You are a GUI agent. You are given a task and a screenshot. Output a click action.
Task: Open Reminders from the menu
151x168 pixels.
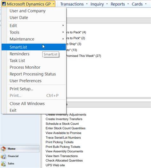[19, 54]
